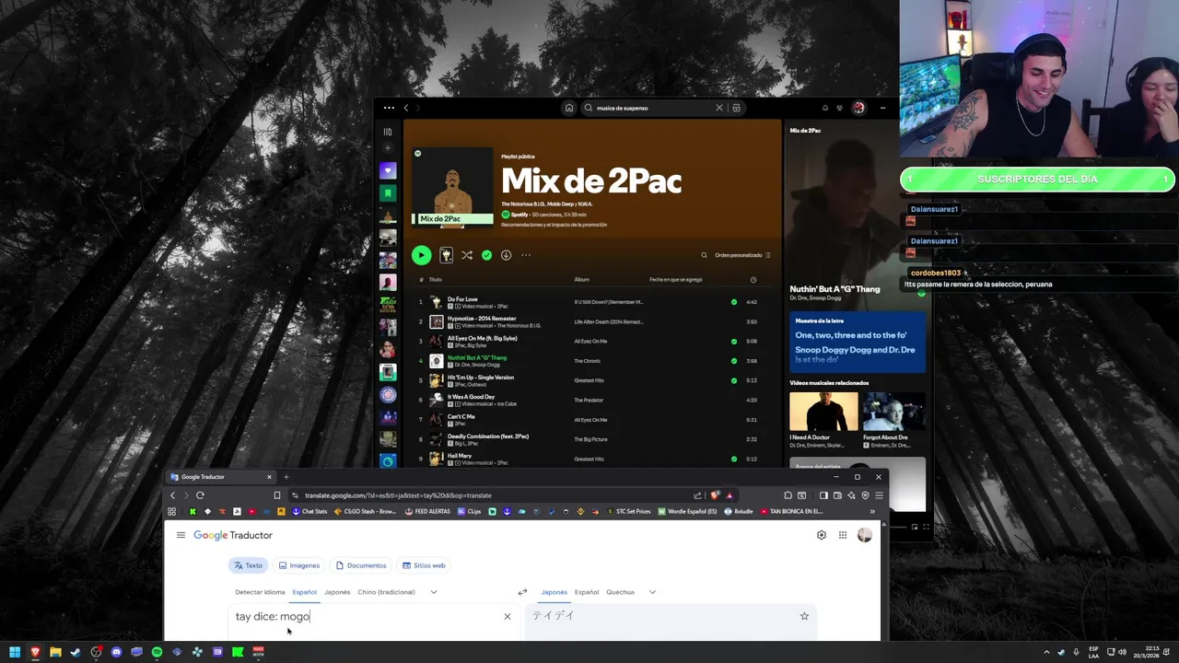Clear the source text in Traductor
1179x663 pixels.
[x=507, y=616]
